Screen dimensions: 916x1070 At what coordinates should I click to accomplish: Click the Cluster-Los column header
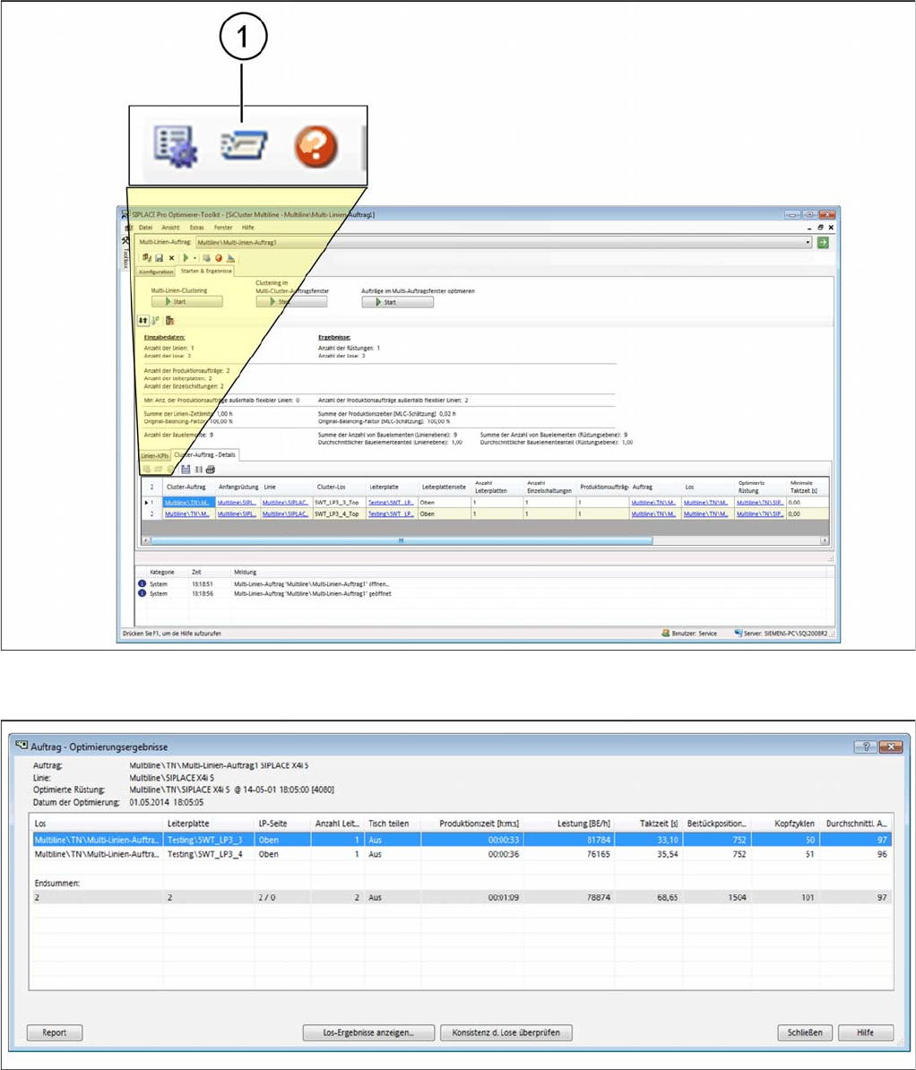(x=339, y=487)
